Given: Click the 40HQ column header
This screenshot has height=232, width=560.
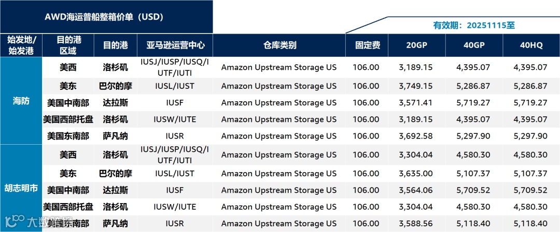Looking at the screenshot, I should [x=531, y=45].
